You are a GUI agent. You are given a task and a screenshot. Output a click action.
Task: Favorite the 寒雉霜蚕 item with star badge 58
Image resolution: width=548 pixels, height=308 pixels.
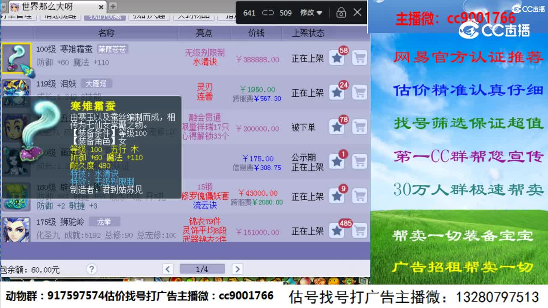tap(337, 58)
